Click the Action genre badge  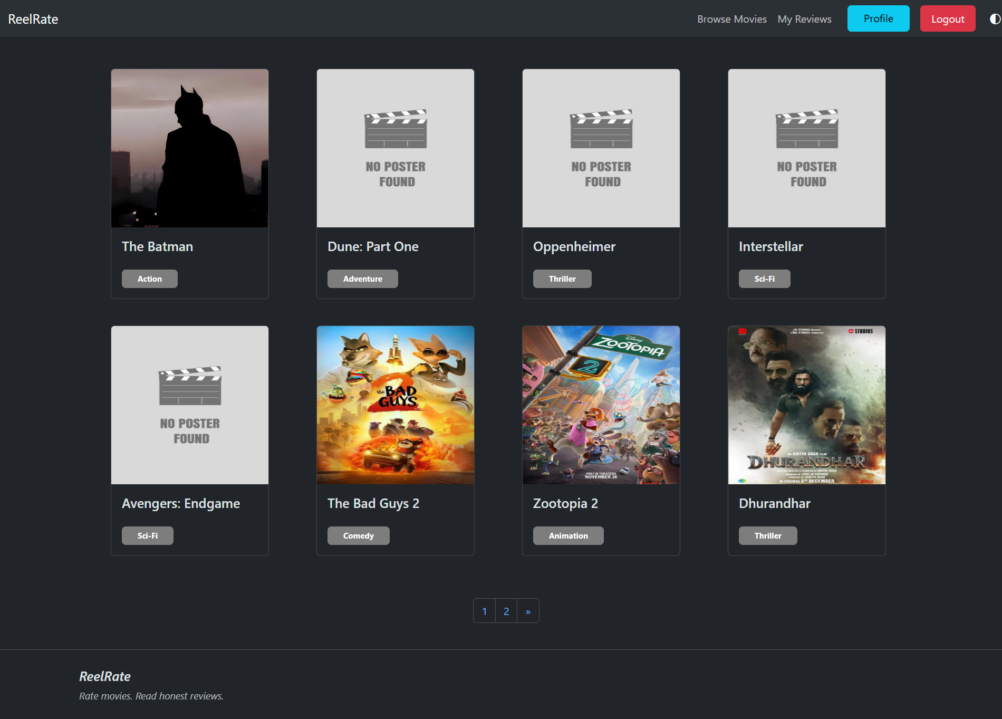(x=150, y=279)
